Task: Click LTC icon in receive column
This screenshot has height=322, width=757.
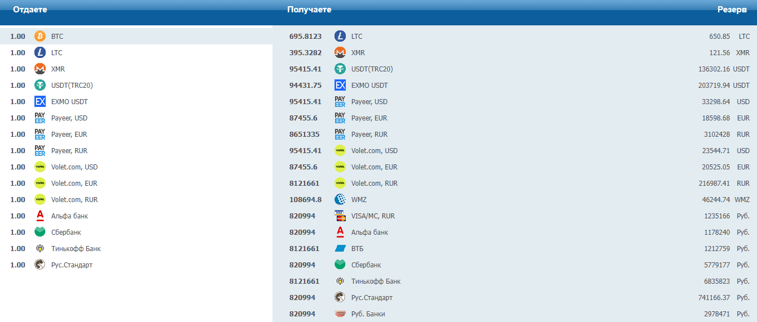Action: pyautogui.click(x=340, y=36)
